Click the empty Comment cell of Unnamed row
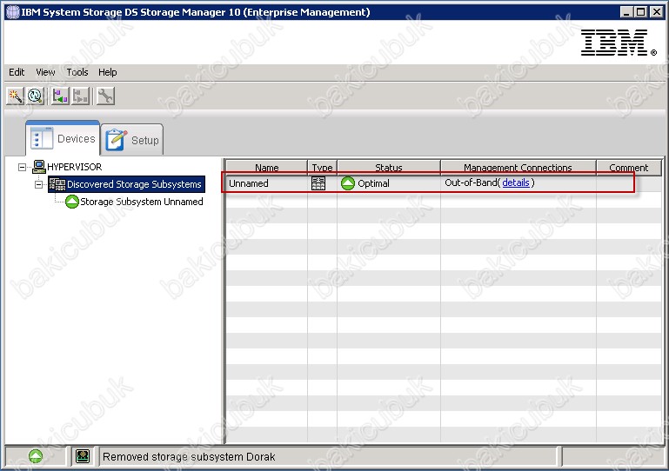The width and height of the screenshot is (669, 471). coord(629,183)
